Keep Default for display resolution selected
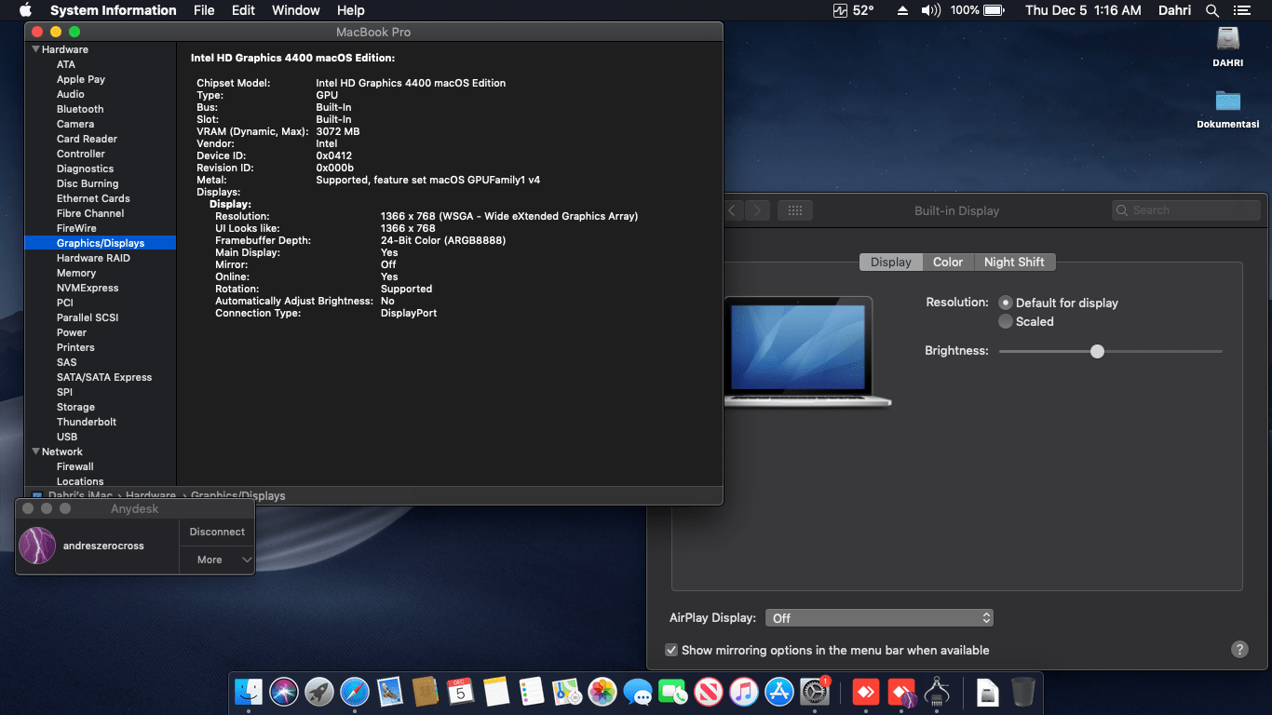 click(x=1006, y=303)
